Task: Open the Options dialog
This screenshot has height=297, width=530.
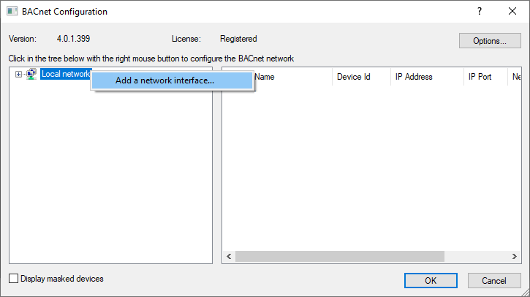Action: pyautogui.click(x=490, y=40)
